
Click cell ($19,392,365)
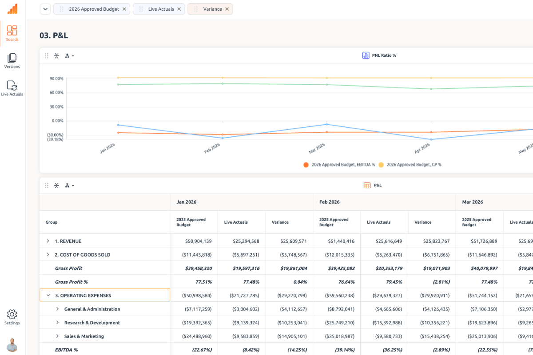click(x=194, y=323)
